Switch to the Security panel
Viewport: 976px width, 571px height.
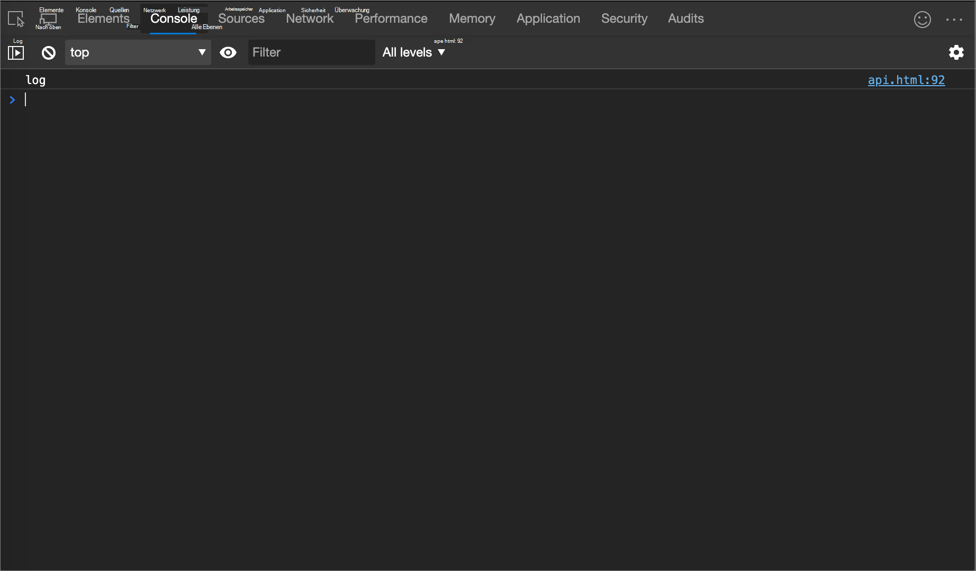pyautogui.click(x=624, y=19)
